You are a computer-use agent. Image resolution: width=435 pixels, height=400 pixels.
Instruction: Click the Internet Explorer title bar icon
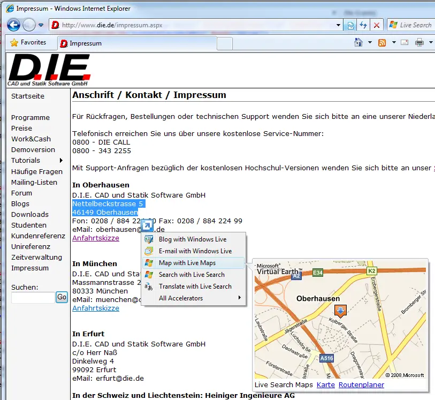point(10,9)
